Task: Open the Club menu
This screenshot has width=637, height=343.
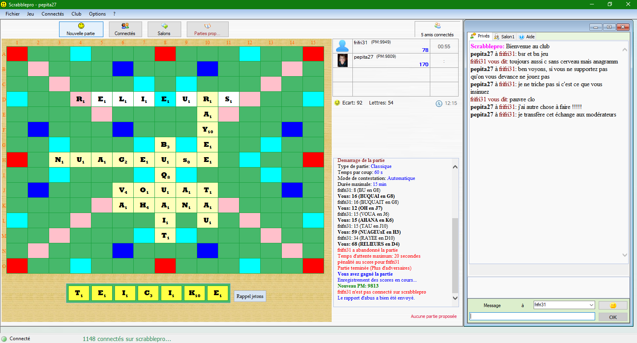Action: pos(76,14)
